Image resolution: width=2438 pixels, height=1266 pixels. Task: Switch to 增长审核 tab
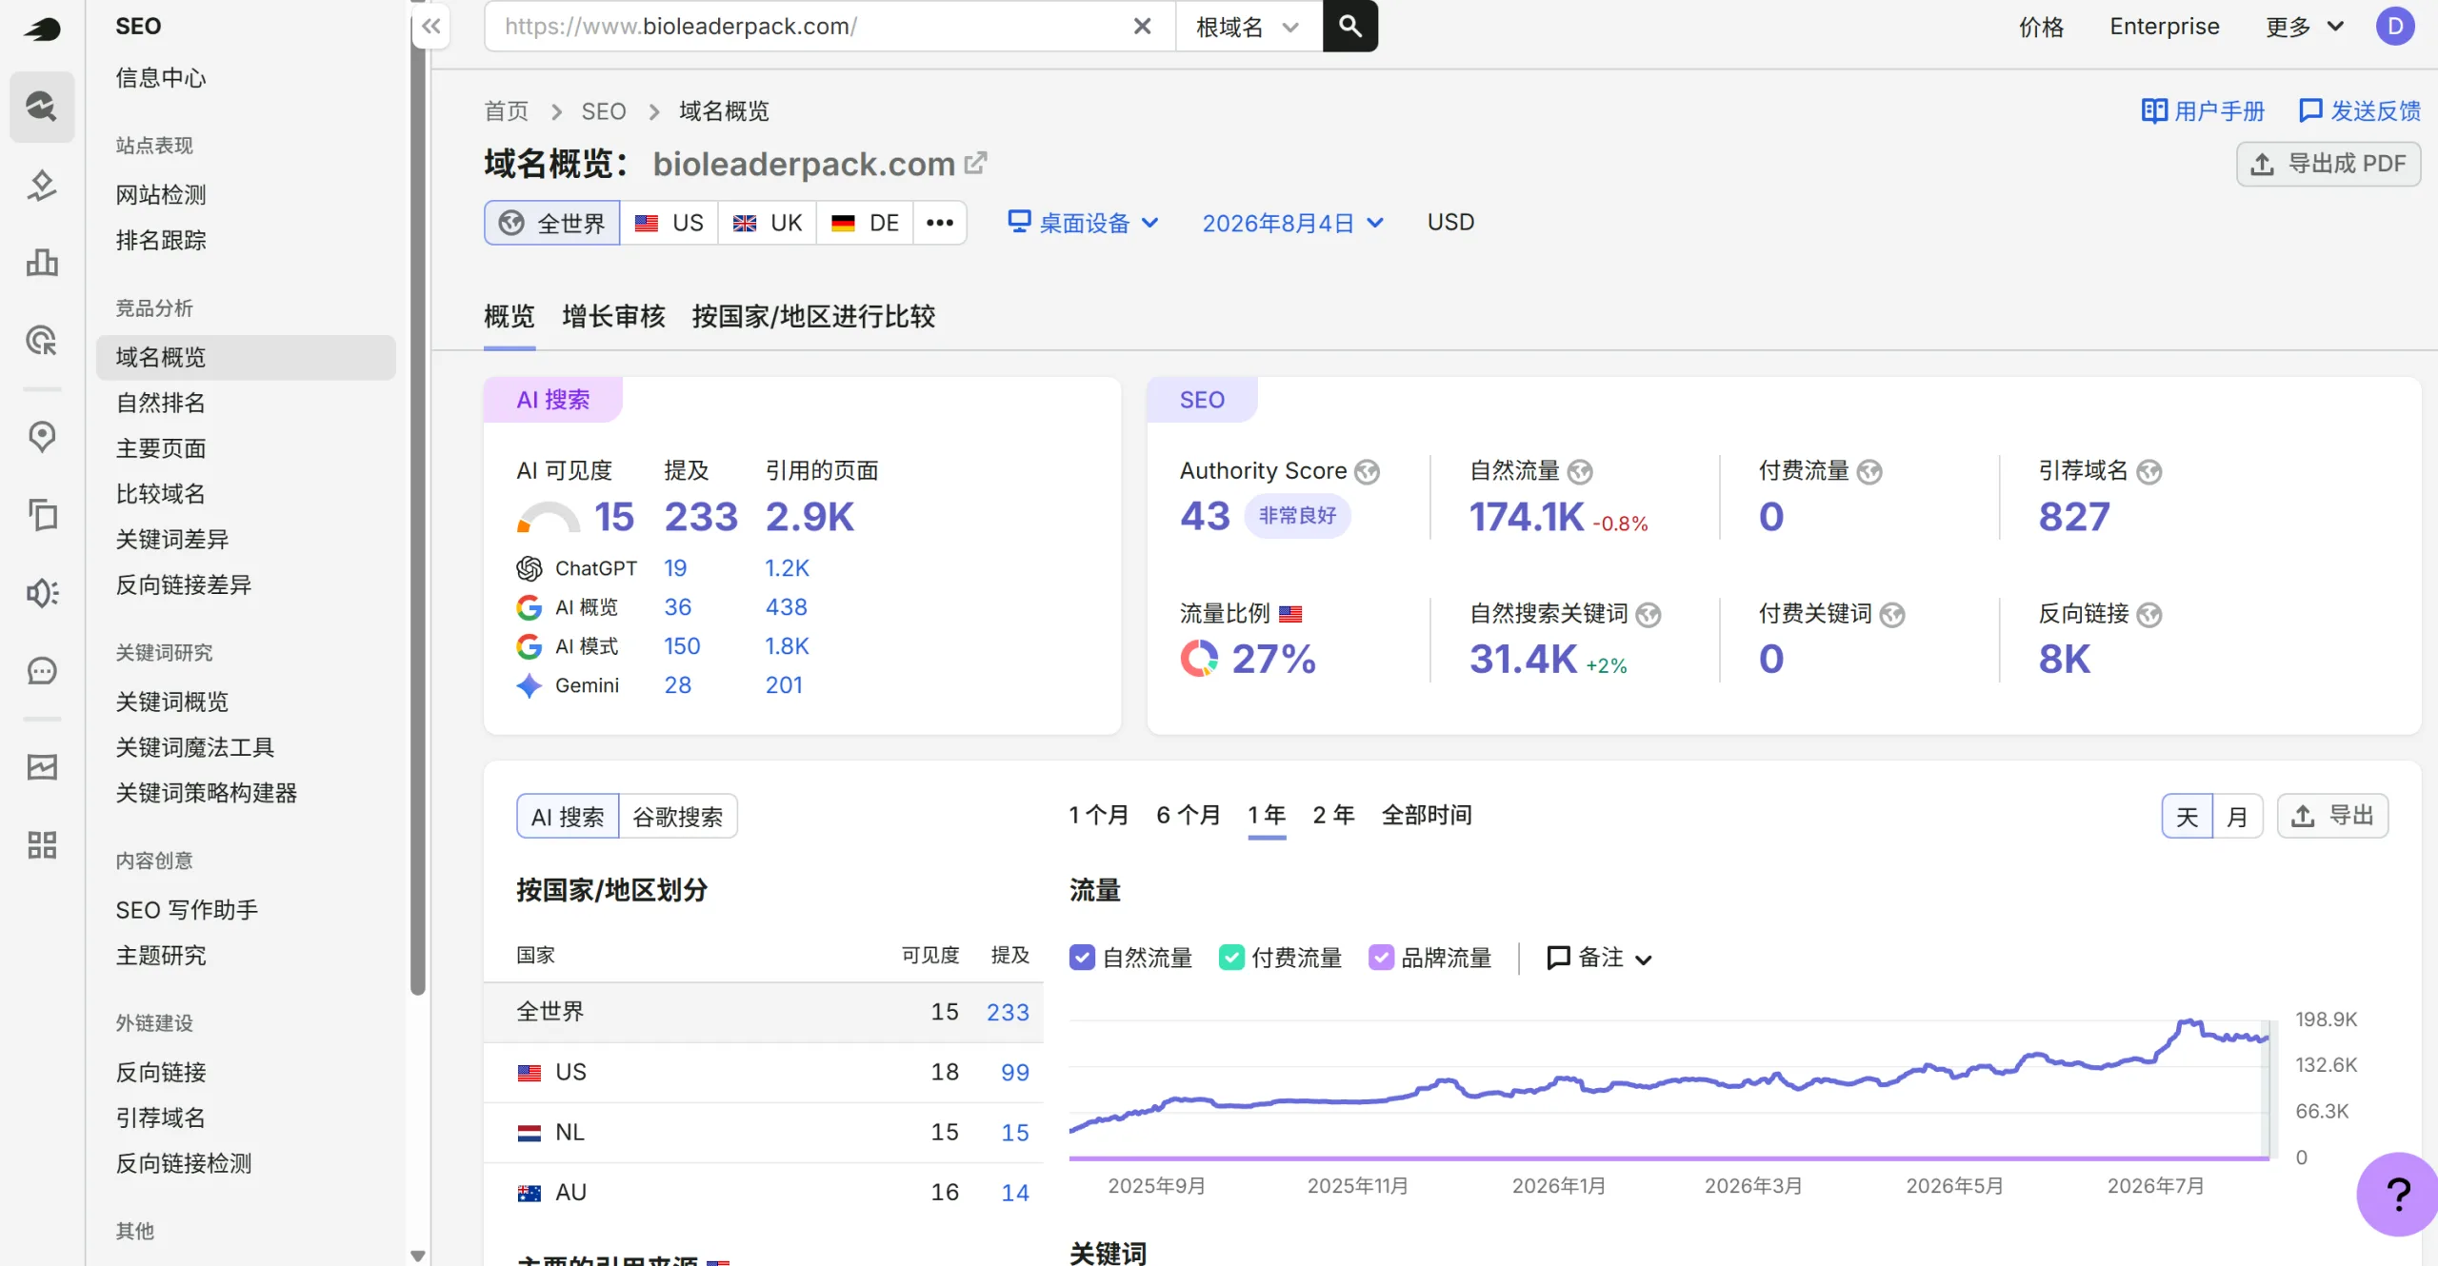coord(613,316)
